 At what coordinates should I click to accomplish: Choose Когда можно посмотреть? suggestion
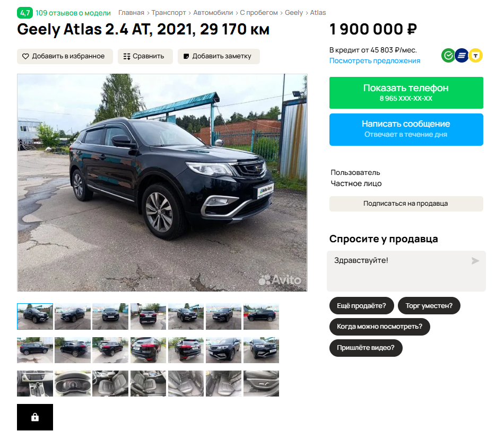[x=380, y=327]
